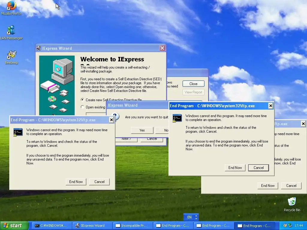Click the system clock showing 17:44
307x230 pixels.
click(x=299, y=226)
